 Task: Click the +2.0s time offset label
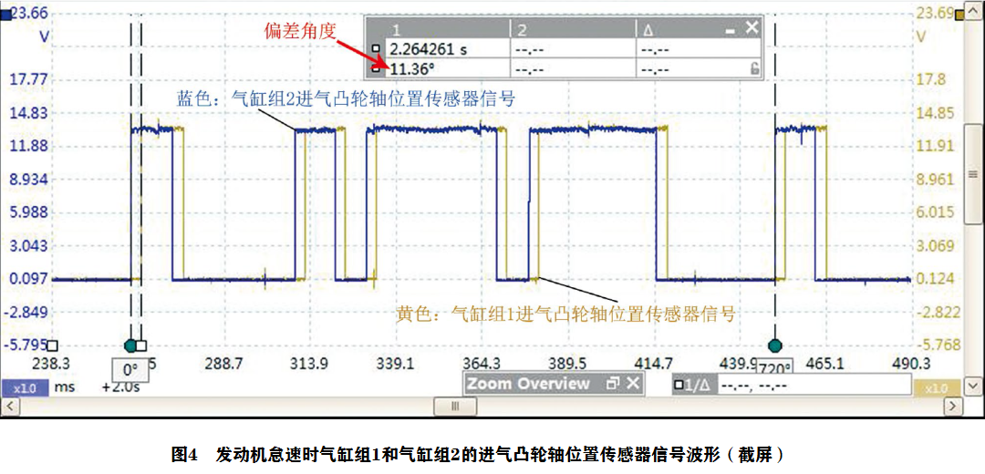click(x=120, y=387)
